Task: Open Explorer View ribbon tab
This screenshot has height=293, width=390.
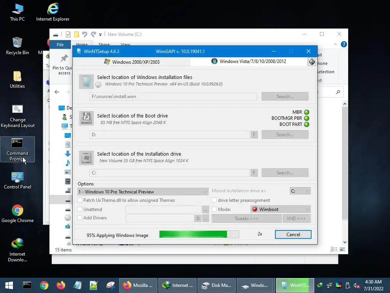Action: (125, 44)
